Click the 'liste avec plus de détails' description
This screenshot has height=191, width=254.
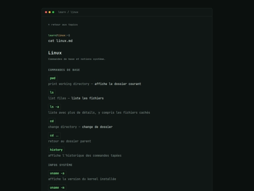(x=99, y=113)
